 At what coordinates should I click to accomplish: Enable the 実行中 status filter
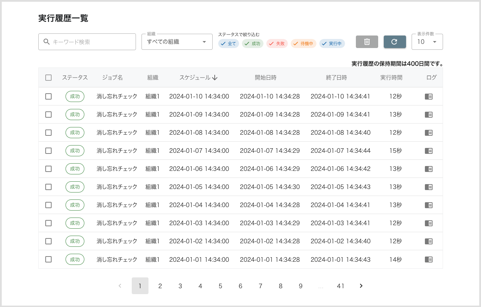pos(332,44)
